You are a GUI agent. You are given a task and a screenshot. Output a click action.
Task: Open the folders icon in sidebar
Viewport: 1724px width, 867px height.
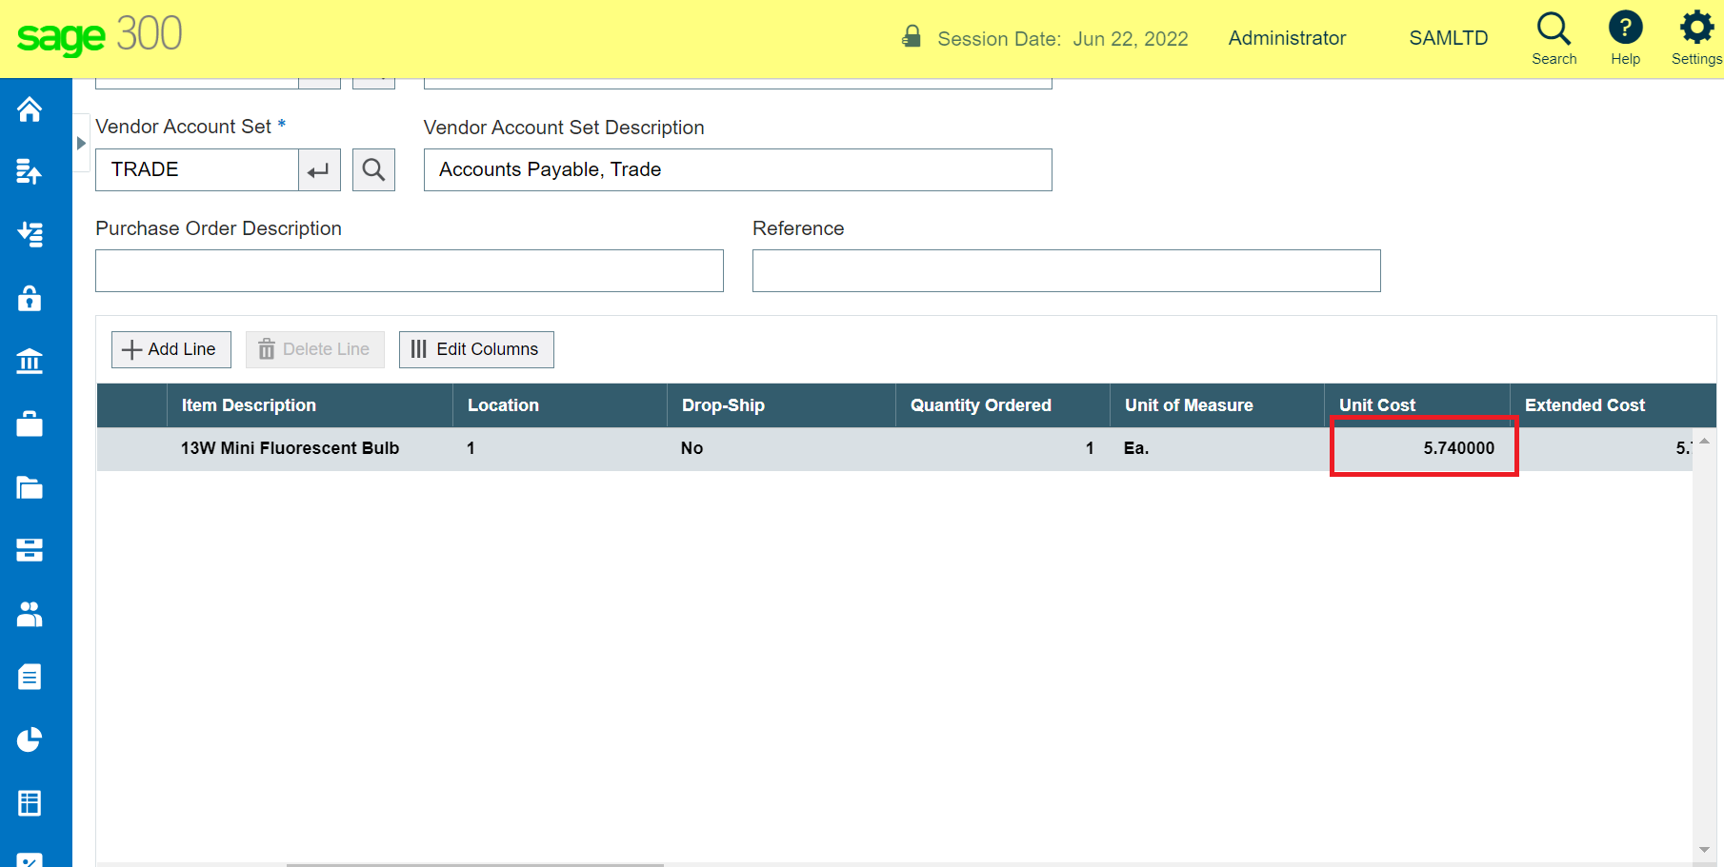[30, 487]
